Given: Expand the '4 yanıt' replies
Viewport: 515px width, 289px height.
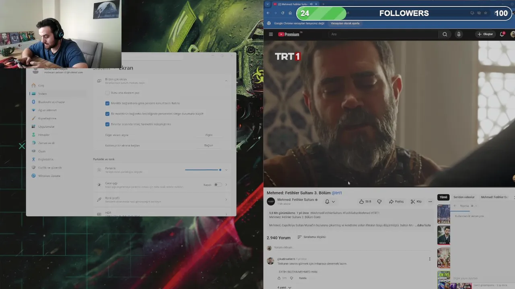Looking at the screenshot, I should [x=284, y=287].
